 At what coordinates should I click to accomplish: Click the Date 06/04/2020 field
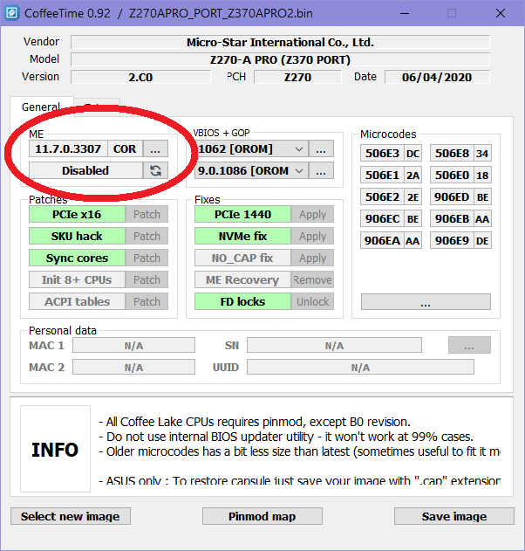coord(437,77)
